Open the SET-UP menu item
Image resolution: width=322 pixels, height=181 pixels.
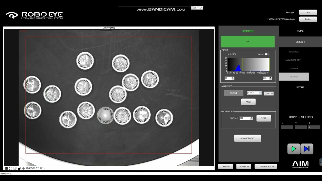coord(300,87)
